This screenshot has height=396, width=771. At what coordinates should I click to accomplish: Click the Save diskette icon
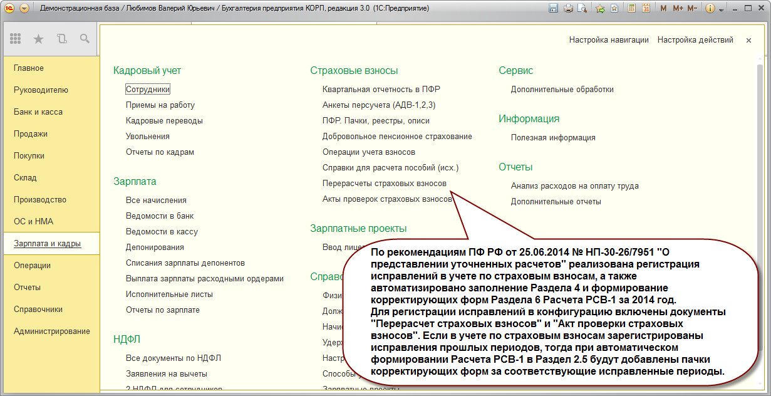tap(554, 8)
